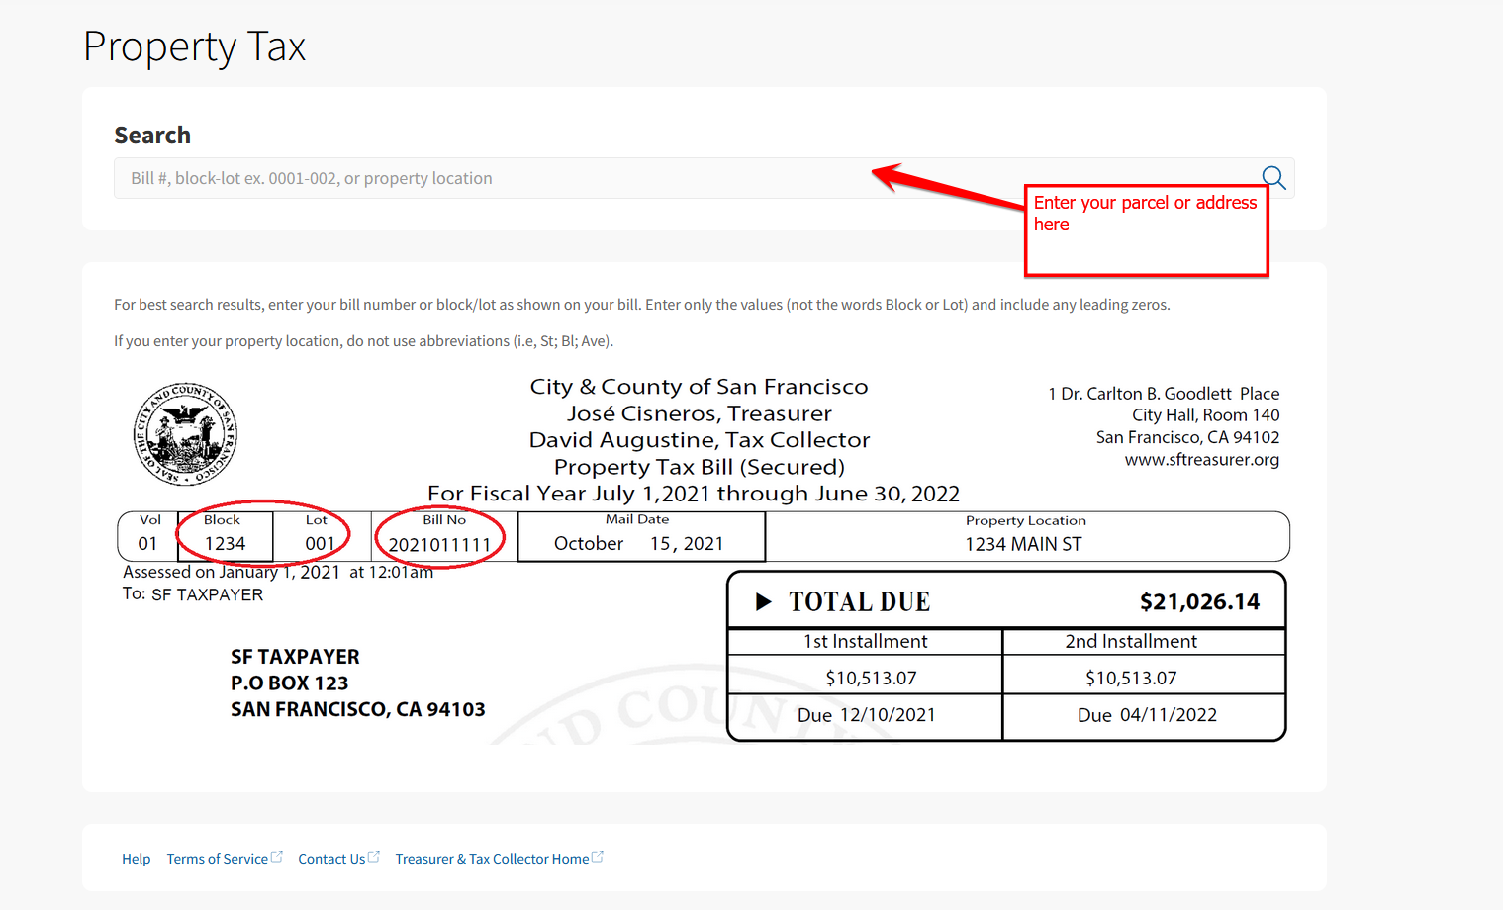Viewport: 1503px width, 910px height.
Task: Follow the Contact Us link
Action: (331, 859)
